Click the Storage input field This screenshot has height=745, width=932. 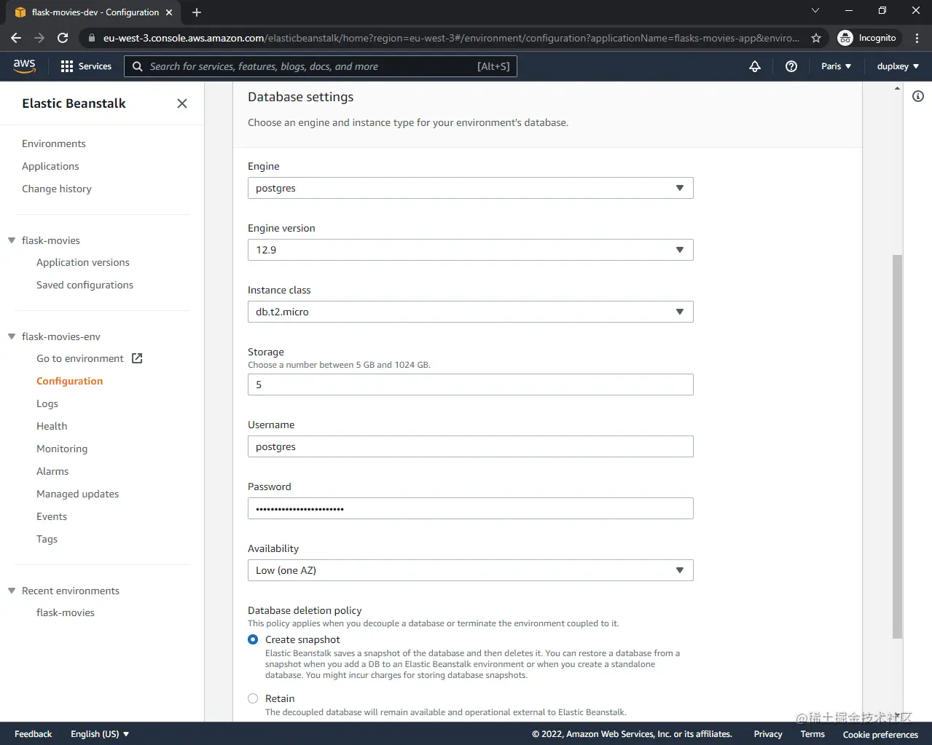point(471,385)
